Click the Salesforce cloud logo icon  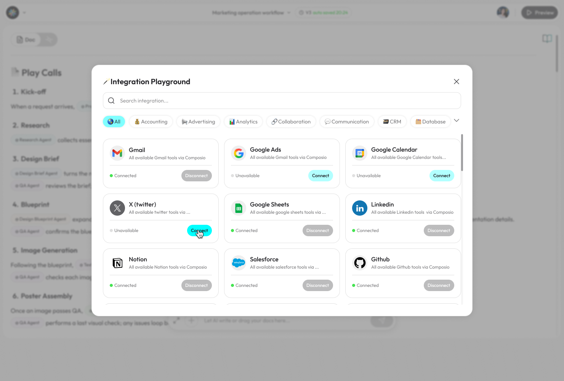(x=239, y=263)
